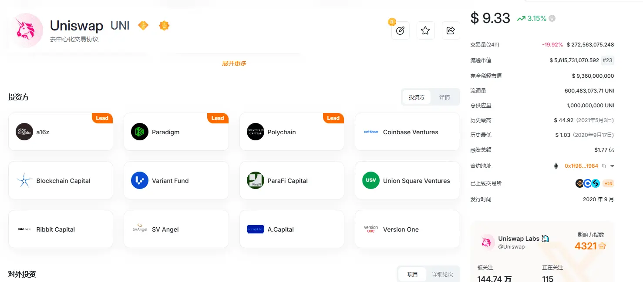Image resolution: width=643 pixels, height=282 pixels.
Task: Click the all-time high $ 44.92
Action: click(x=564, y=120)
